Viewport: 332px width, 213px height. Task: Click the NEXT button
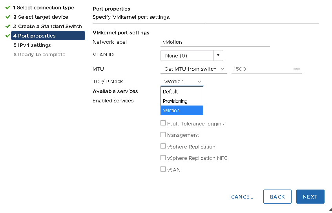[310, 197]
